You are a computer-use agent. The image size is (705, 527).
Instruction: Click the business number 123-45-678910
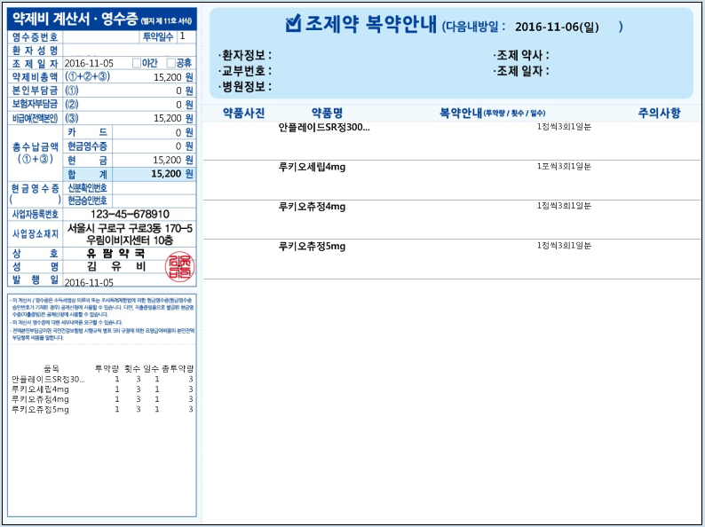129,214
